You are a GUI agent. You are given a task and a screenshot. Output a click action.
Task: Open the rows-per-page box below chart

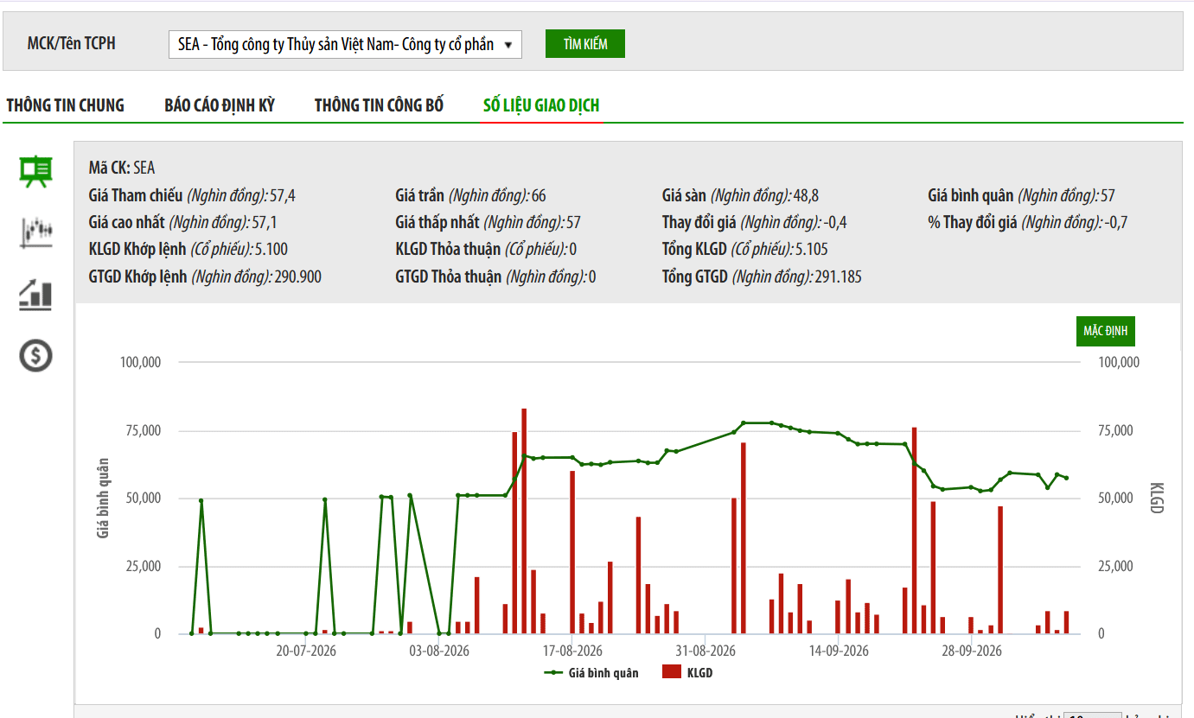coord(1092,715)
